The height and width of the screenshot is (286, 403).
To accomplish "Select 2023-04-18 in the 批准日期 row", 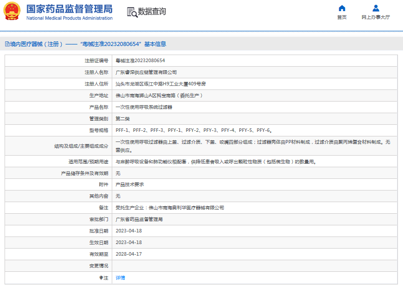I will click(x=129, y=231).
